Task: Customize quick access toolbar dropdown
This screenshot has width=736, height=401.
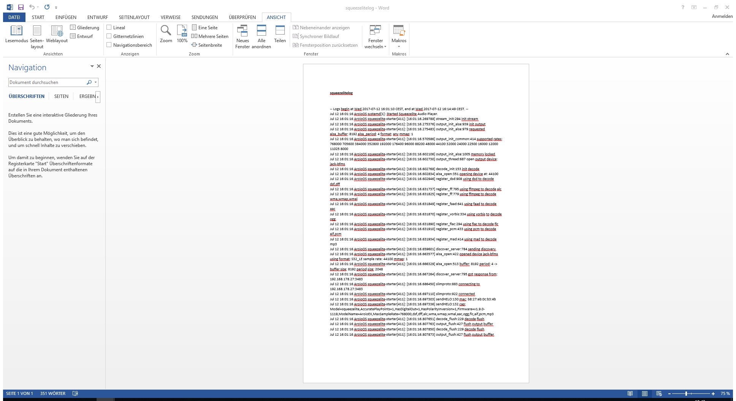Action: pos(56,7)
